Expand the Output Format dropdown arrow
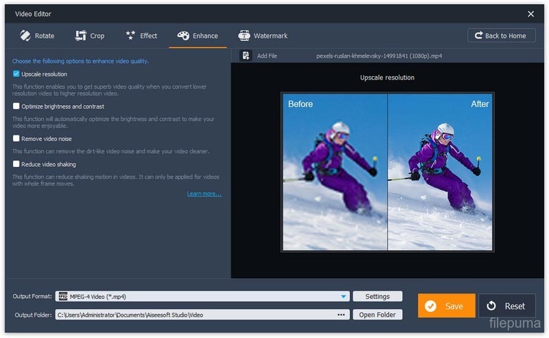 tap(343, 297)
